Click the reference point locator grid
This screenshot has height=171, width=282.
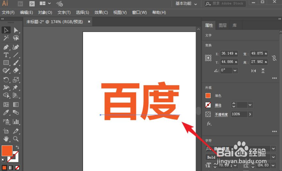coord(208,58)
